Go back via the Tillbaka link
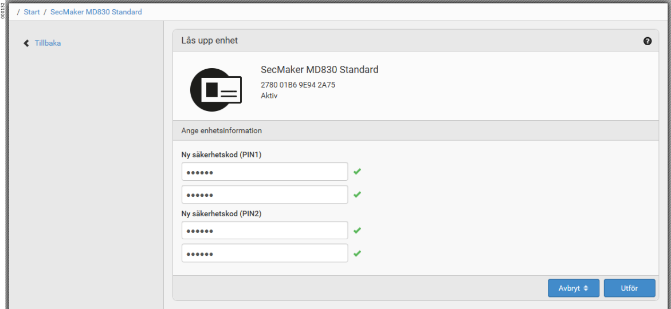Viewport: 671px width, 309px height. pyautogui.click(x=48, y=43)
